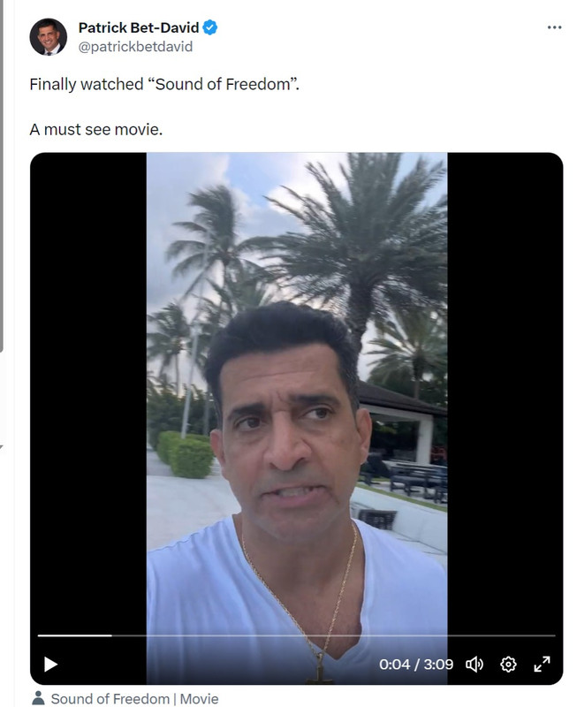Click the blue verified badge
This screenshot has width=577, height=707.
[209, 27]
